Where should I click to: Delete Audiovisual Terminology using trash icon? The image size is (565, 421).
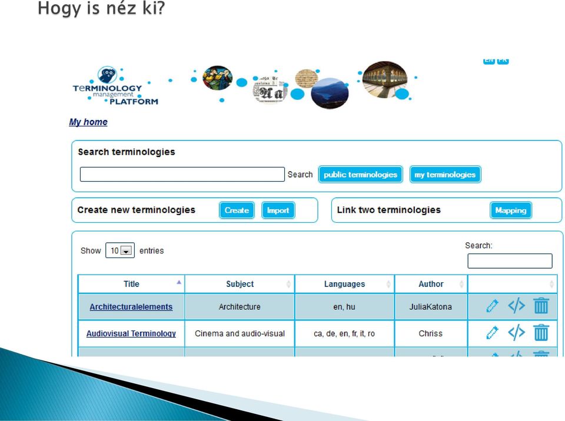541,332
